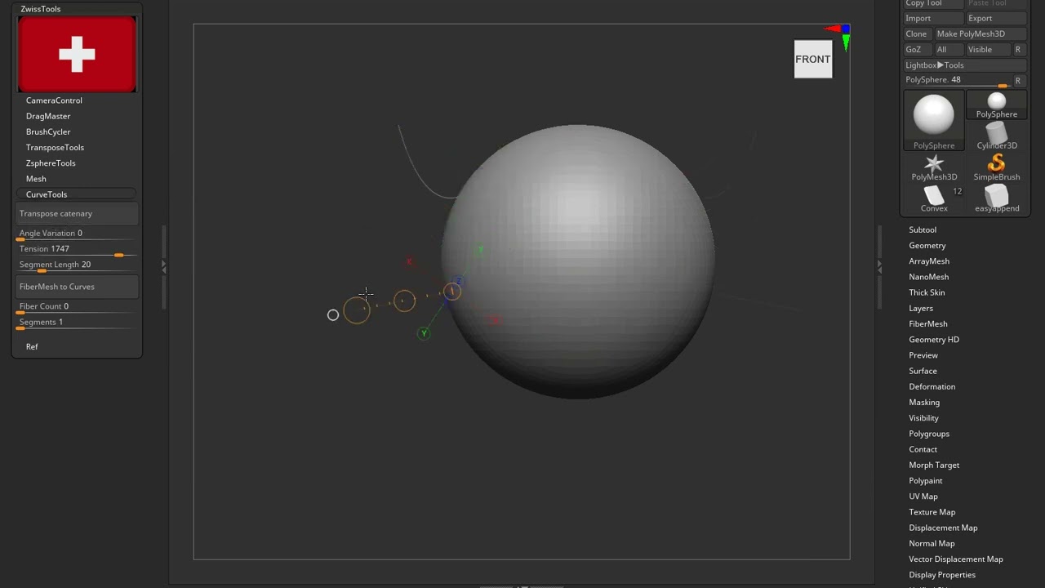Viewport: 1045px width, 588px height.
Task: Expand the ZsphereTools section
Action: [51, 163]
